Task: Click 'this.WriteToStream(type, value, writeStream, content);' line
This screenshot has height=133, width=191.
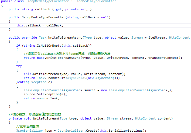Action: (74, 74)
